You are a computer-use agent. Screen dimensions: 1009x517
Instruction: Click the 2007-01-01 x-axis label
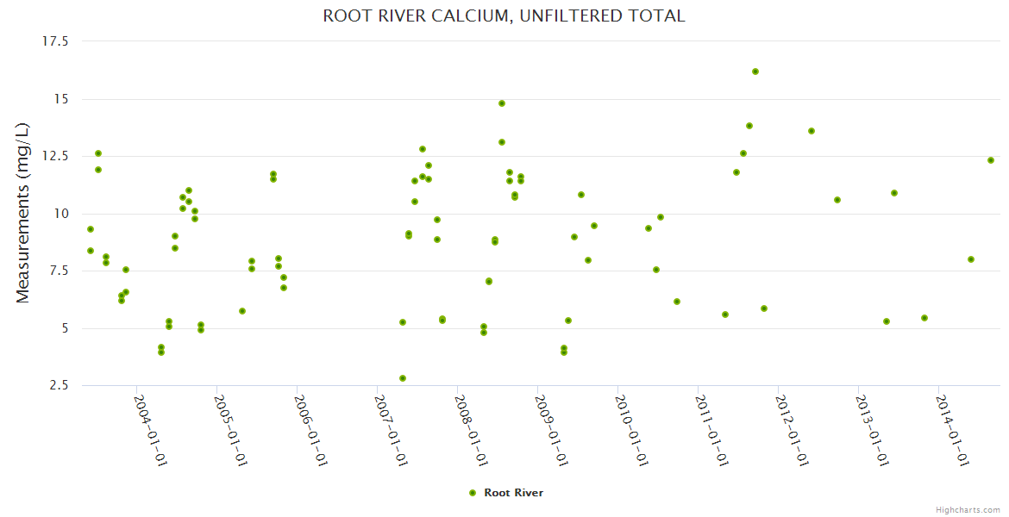391,429
